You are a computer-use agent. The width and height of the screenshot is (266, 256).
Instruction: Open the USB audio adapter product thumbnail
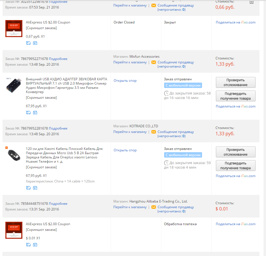pos(14,85)
